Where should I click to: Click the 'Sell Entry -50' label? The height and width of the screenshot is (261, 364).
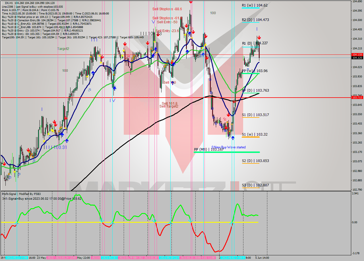tap(167, 22)
